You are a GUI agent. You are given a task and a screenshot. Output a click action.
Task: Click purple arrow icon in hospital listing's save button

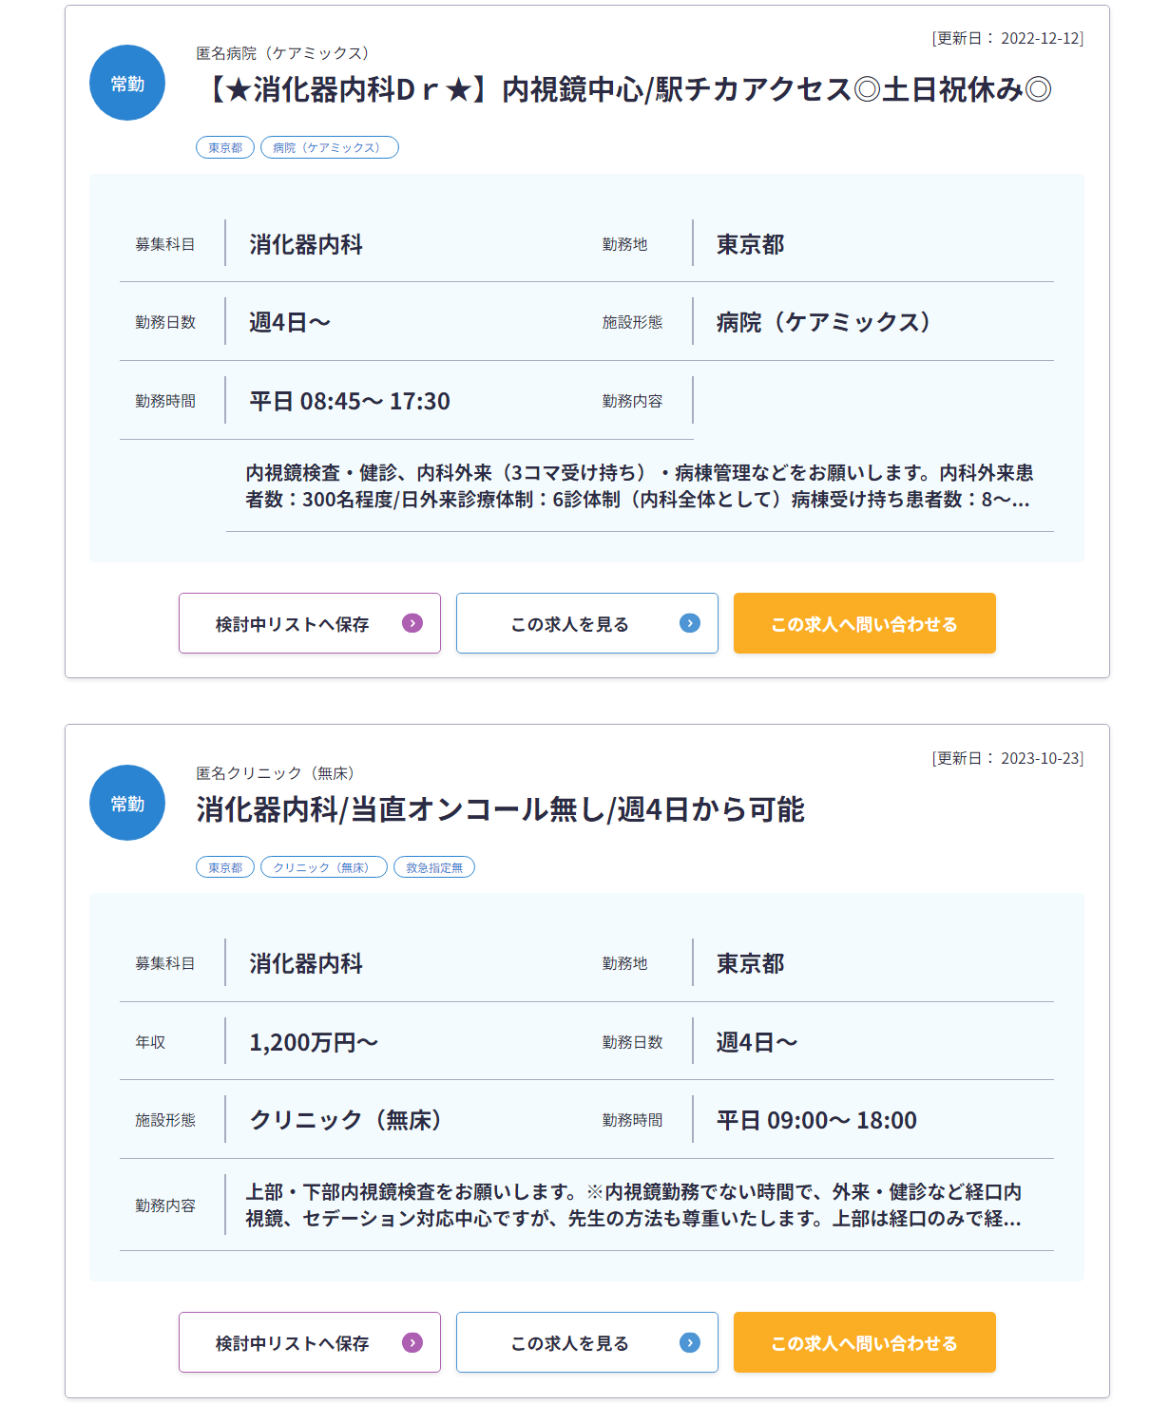click(x=412, y=623)
